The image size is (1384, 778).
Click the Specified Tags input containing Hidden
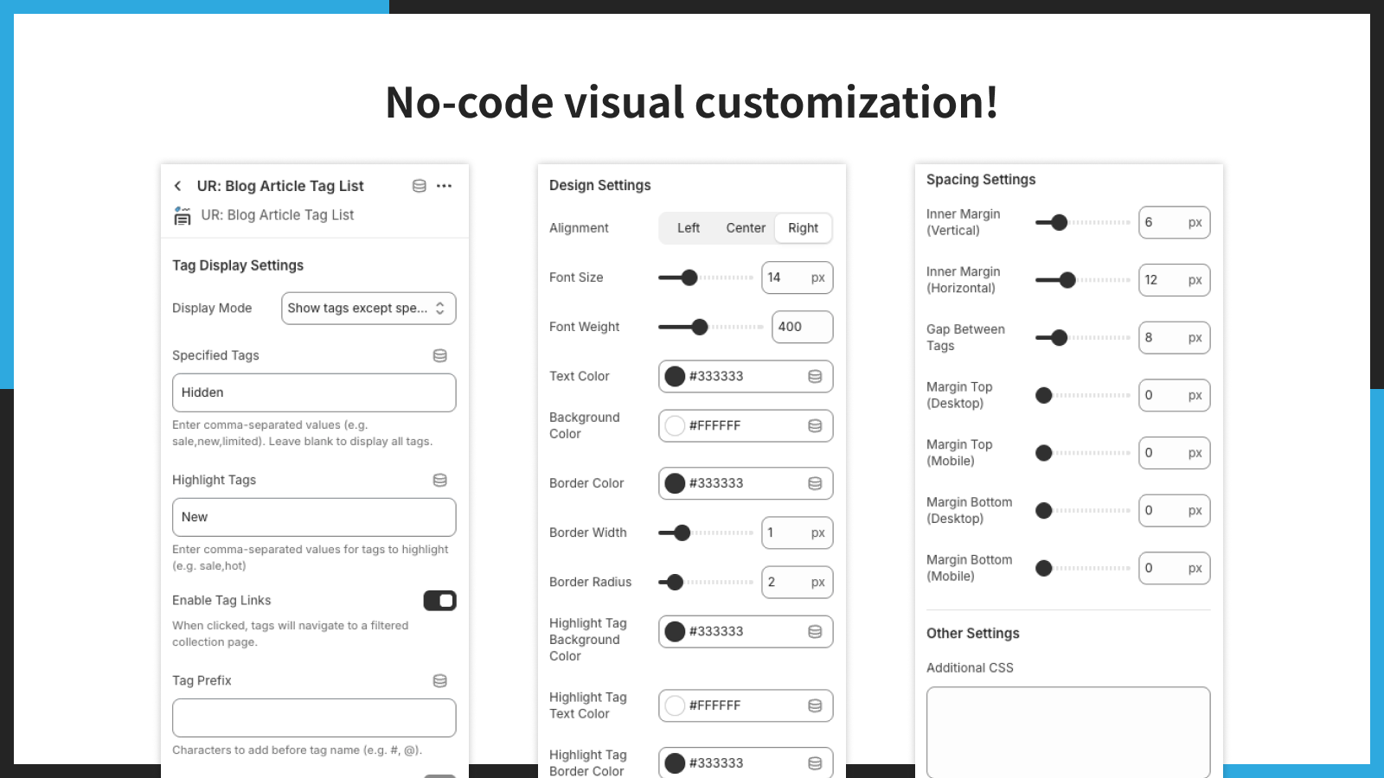(314, 392)
